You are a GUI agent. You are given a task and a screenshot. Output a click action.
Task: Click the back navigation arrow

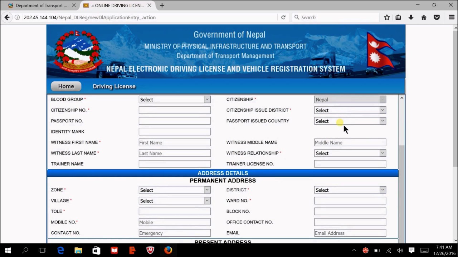coord(7,17)
